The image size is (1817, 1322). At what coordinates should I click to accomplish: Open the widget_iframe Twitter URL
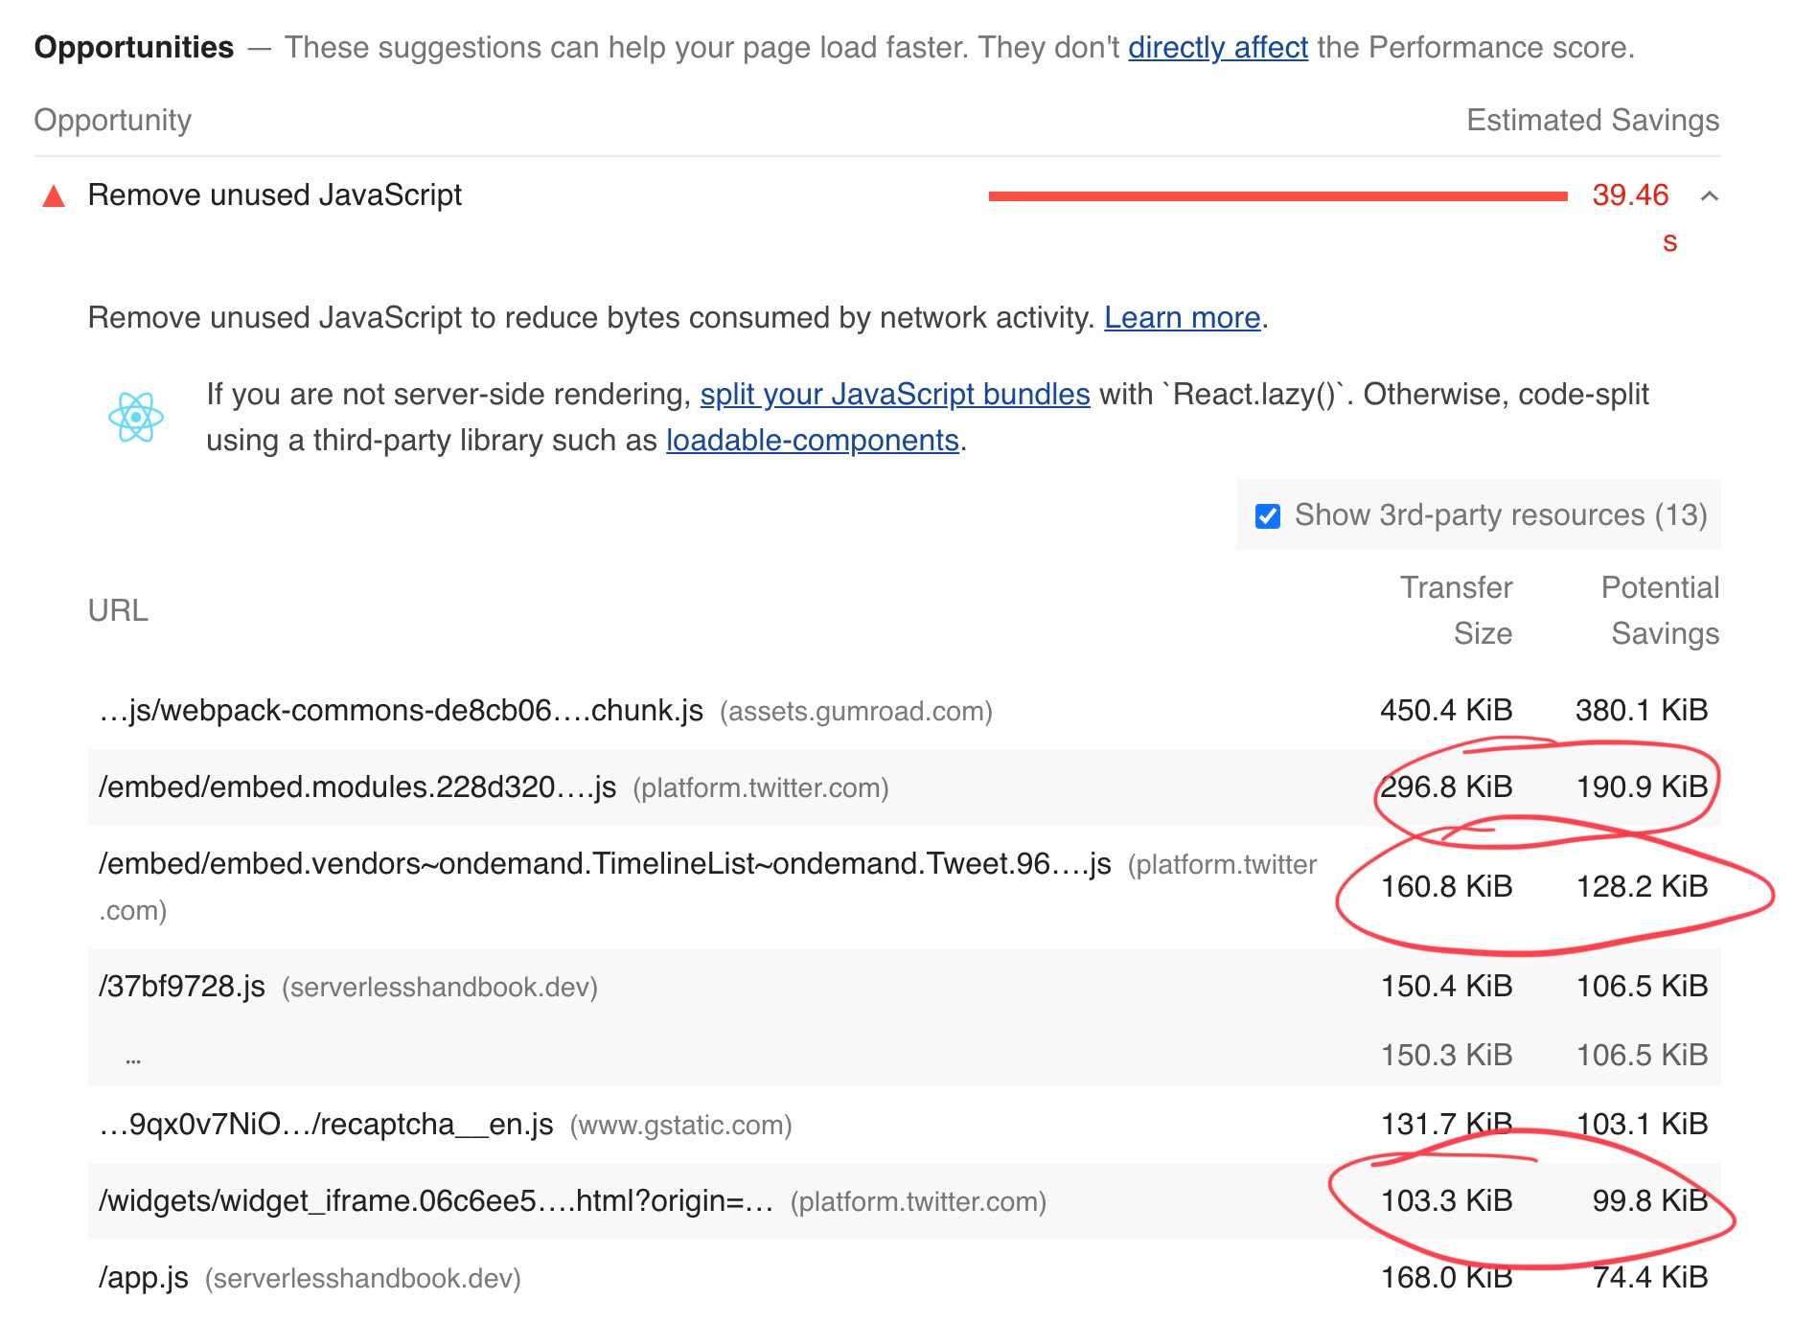click(435, 1200)
